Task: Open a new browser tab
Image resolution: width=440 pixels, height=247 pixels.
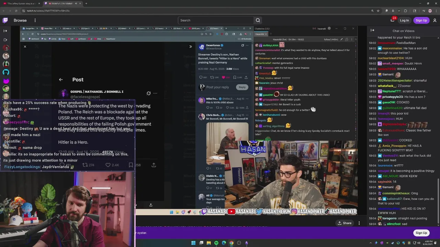Action: point(86,3)
